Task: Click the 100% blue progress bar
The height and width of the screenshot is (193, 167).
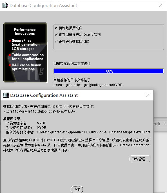Action: point(109,71)
